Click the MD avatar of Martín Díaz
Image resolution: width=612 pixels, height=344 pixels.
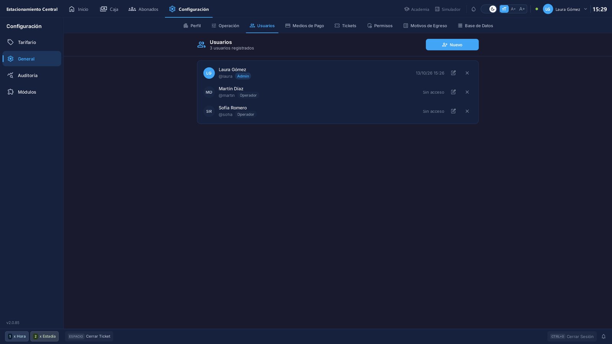click(x=209, y=92)
